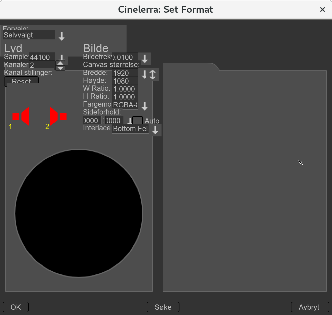
Task: Expand the Interlace mode dropdown arrow
Action: pyautogui.click(x=155, y=130)
